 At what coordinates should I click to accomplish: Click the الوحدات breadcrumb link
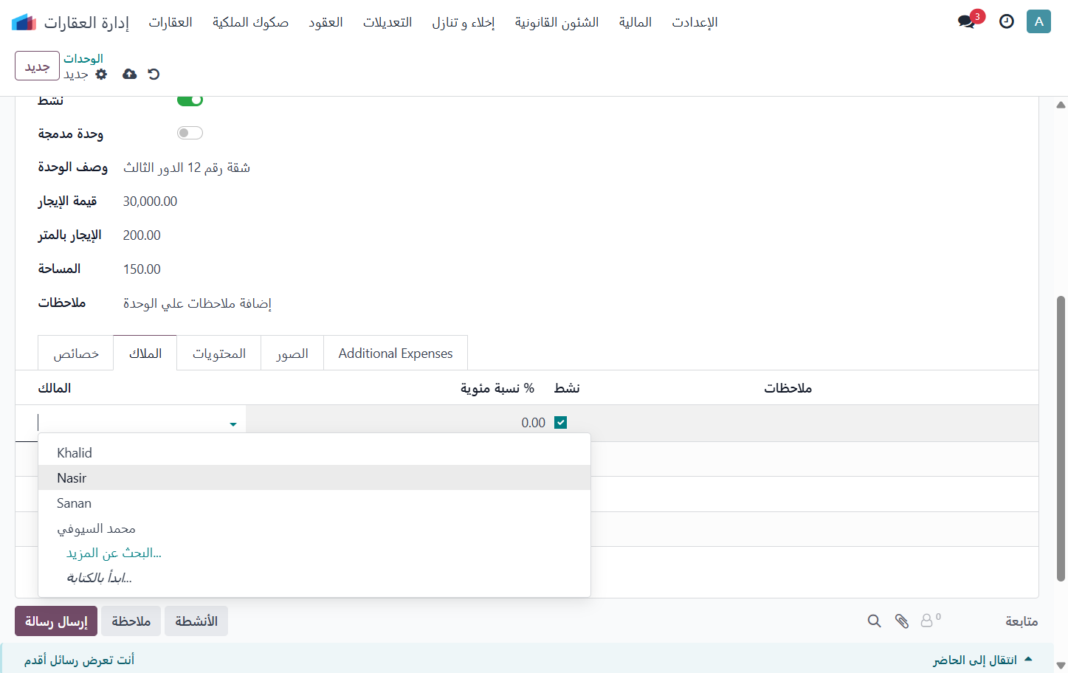[x=83, y=58]
